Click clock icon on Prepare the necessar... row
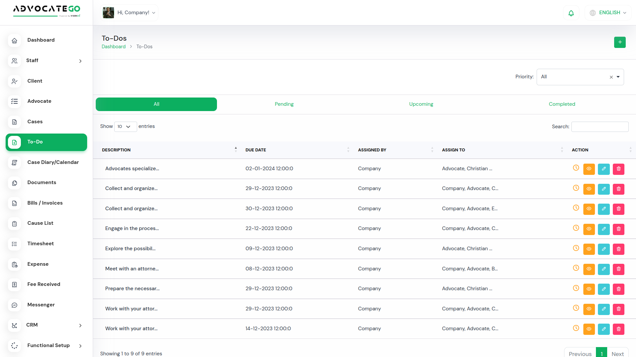 [x=576, y=288]
